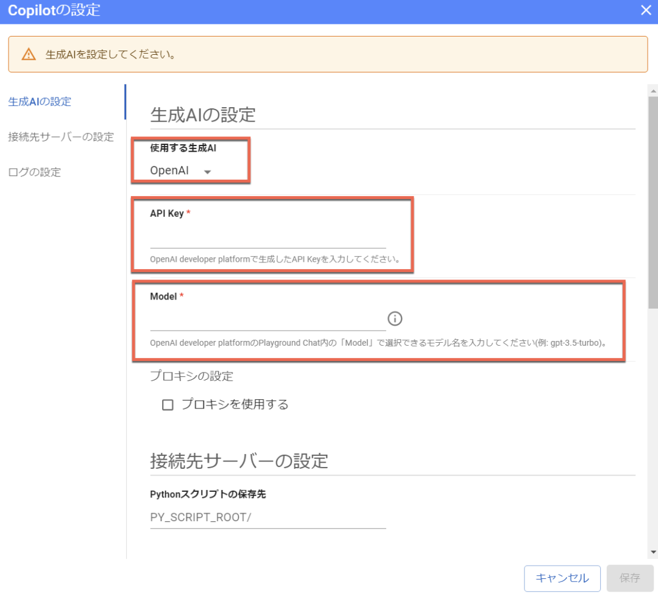Click the OpenAI selected value in dropdown
Viewport: 658px width, 596px height.
click(x=169, y=171)
